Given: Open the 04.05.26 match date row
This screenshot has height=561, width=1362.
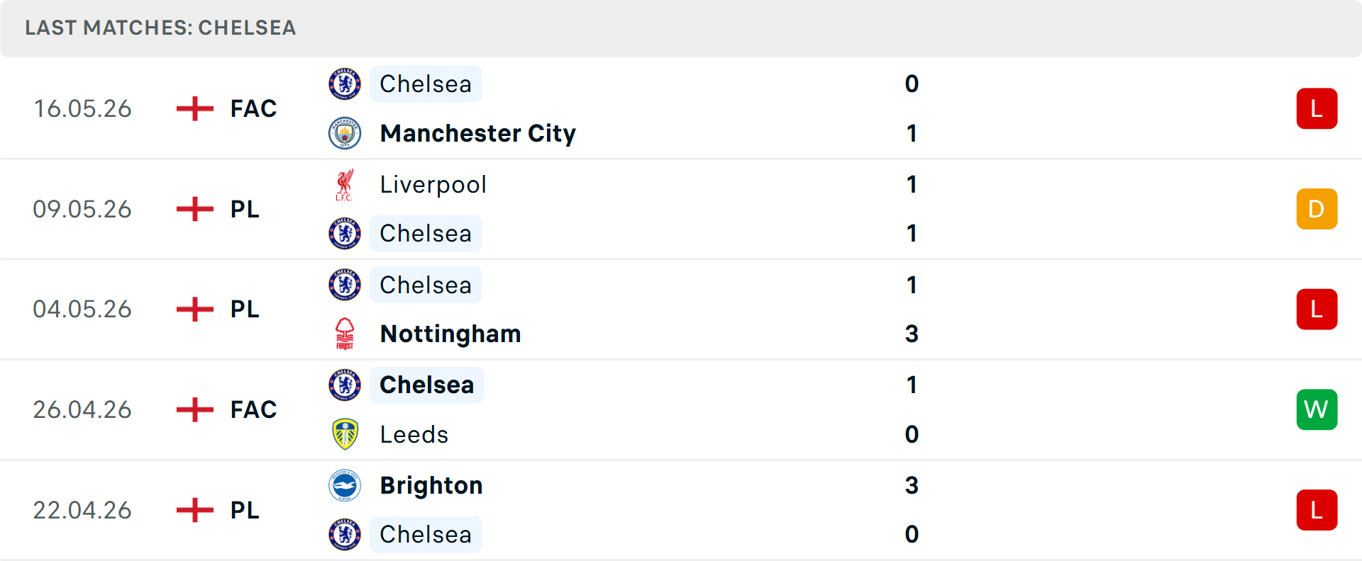Looking at the screenshot, I should pyautogui.click(x=681, y=310).
